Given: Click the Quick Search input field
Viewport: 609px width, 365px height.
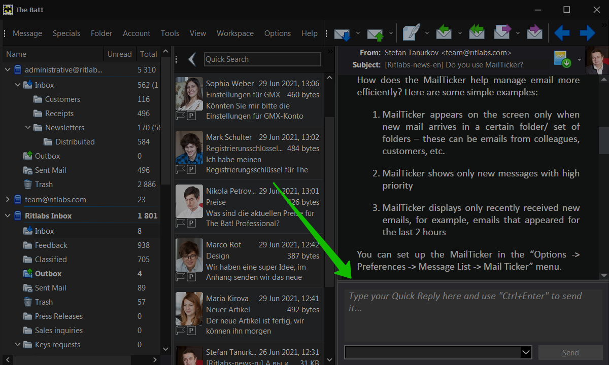Looking at the screenshot, I should pyautogui.click(x=262, y=59).
